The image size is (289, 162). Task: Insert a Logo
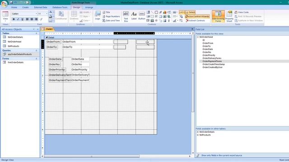(x=98, y=16)
